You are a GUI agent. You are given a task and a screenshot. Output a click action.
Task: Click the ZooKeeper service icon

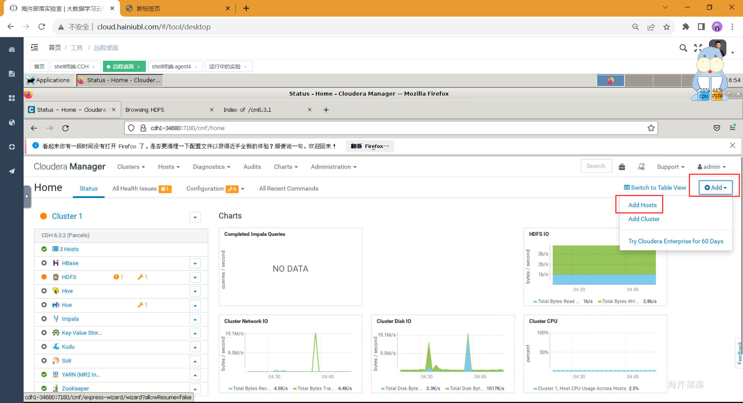[56, 388]
